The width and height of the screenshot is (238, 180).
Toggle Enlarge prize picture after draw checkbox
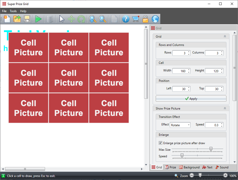[161, 143]
